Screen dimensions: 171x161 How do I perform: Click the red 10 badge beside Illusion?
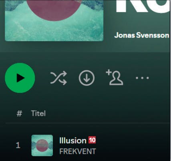coord(92,140)
